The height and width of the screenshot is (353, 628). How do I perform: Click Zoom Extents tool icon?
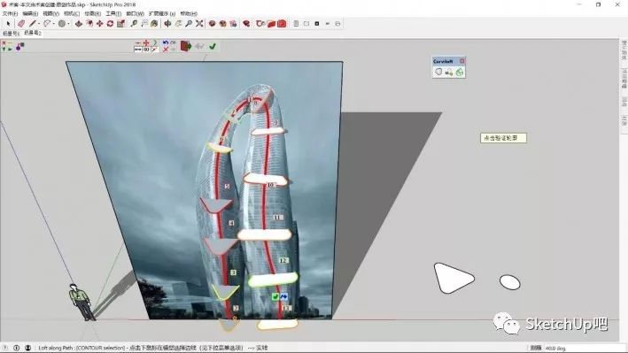tap(199, 24)
